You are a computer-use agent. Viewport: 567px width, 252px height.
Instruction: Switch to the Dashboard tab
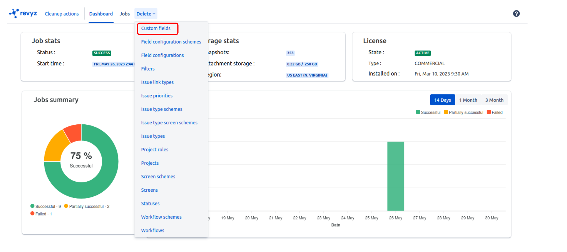101,14
